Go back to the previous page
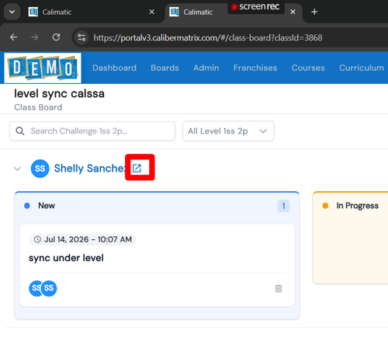The height and width of the screenshot is (362, 388). pyautogui.click(x=13, y=37)
